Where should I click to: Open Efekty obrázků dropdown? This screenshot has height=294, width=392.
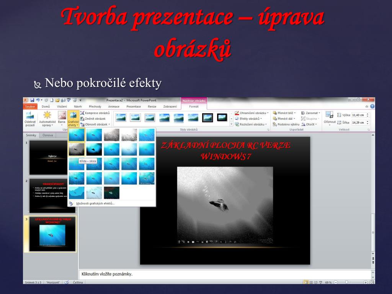pos(248,119)
